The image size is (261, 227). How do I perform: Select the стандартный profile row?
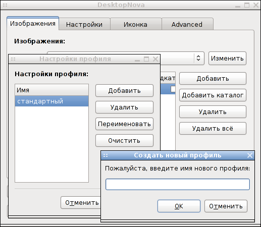pos(51,101)
